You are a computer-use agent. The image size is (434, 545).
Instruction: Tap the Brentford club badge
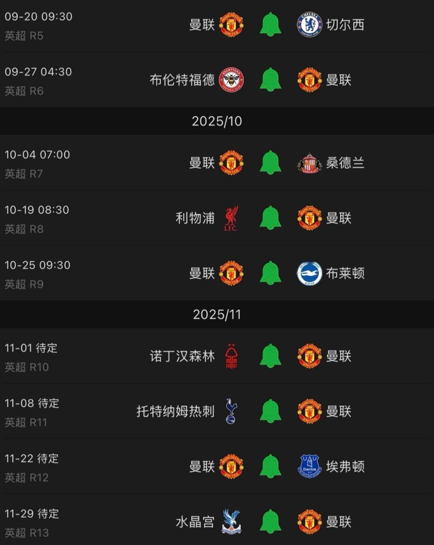pyautogui.click(x=231, y=80)
